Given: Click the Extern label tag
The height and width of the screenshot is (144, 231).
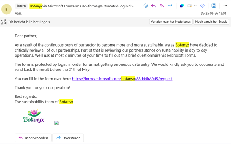Looking at the screenshot, I should click(21, 6).
